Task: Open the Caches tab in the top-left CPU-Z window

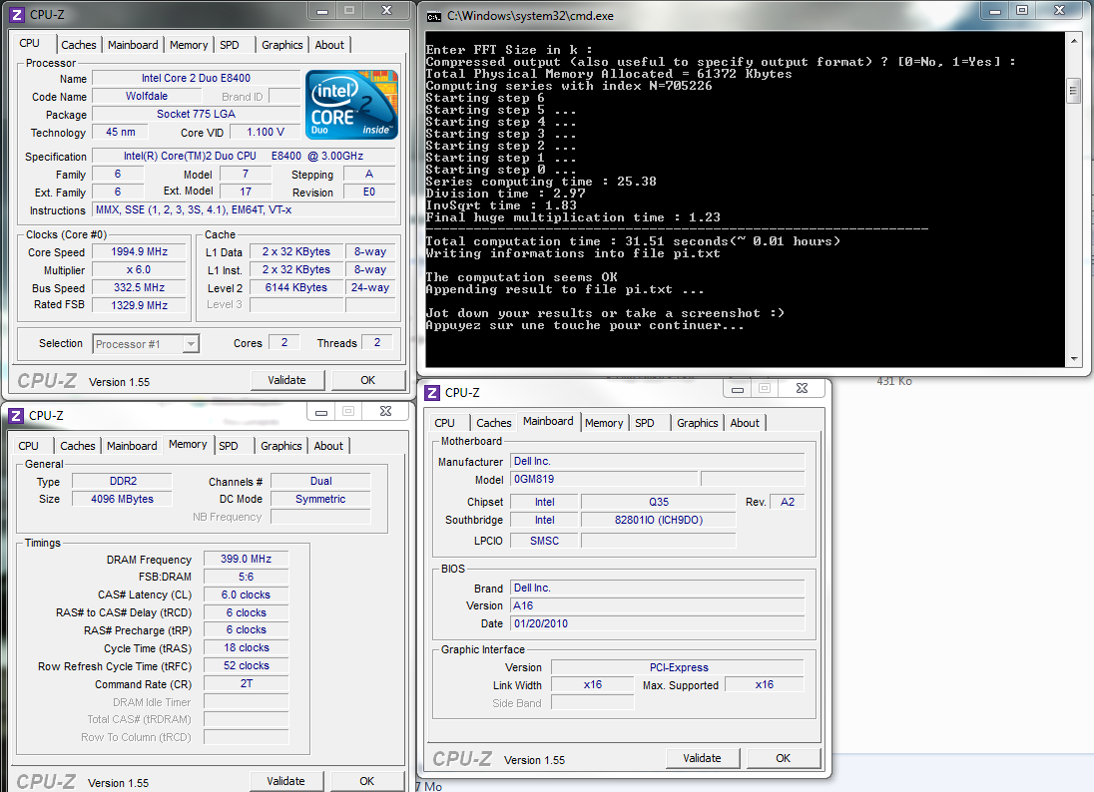Action: 78,45
